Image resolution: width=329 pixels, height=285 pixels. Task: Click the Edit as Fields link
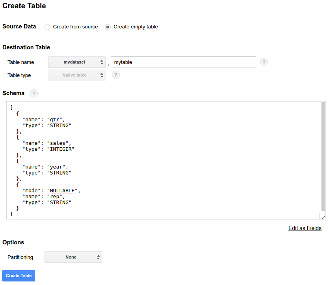305,228
